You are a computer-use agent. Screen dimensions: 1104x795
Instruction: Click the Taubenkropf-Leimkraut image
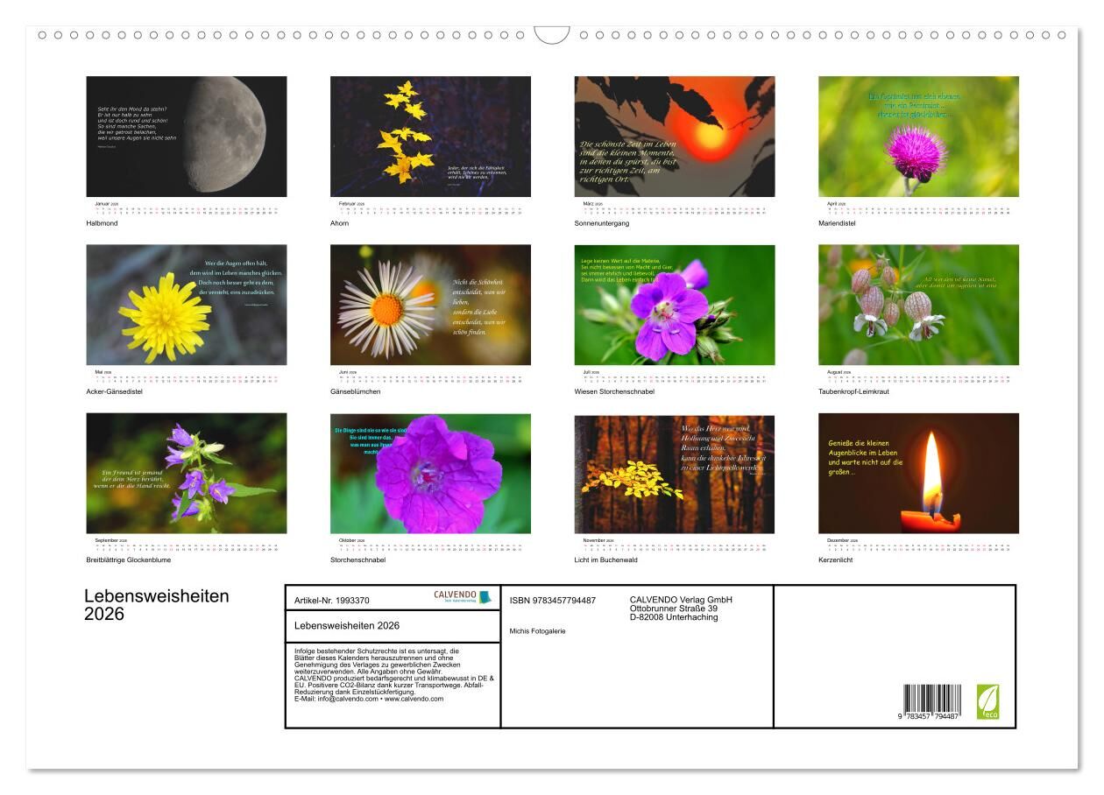(918, 305)
